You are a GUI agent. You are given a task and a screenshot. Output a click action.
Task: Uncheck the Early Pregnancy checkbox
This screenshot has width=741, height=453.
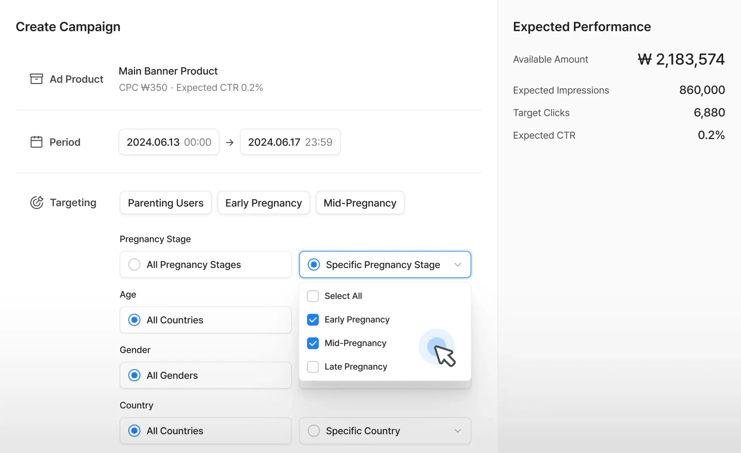tap(313, 319)
